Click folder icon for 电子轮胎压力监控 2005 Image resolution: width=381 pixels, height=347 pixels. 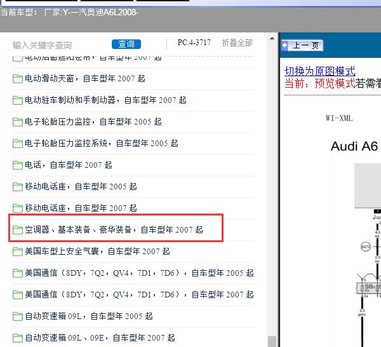click(18, 122)
